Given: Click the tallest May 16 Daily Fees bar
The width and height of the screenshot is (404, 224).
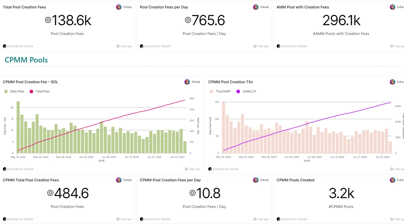Looking at the screenshot, I should click(x=18, y=126).
